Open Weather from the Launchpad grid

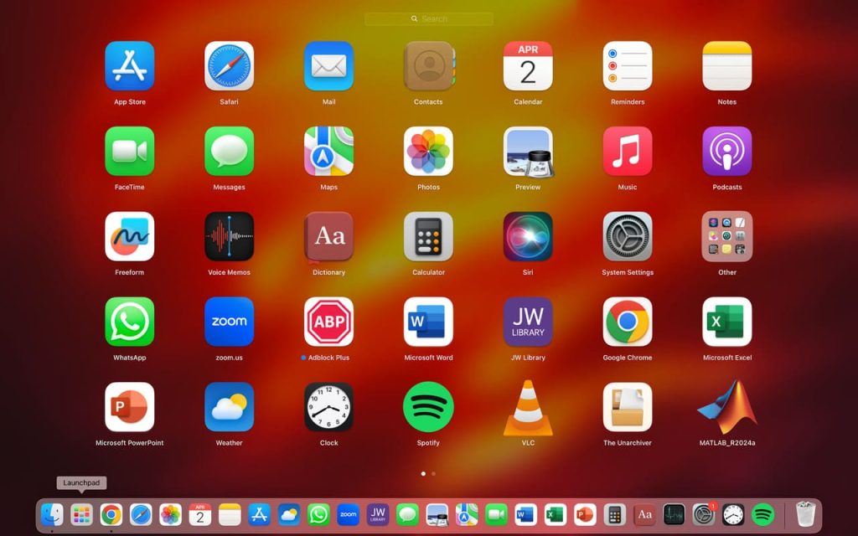[230, 407]
